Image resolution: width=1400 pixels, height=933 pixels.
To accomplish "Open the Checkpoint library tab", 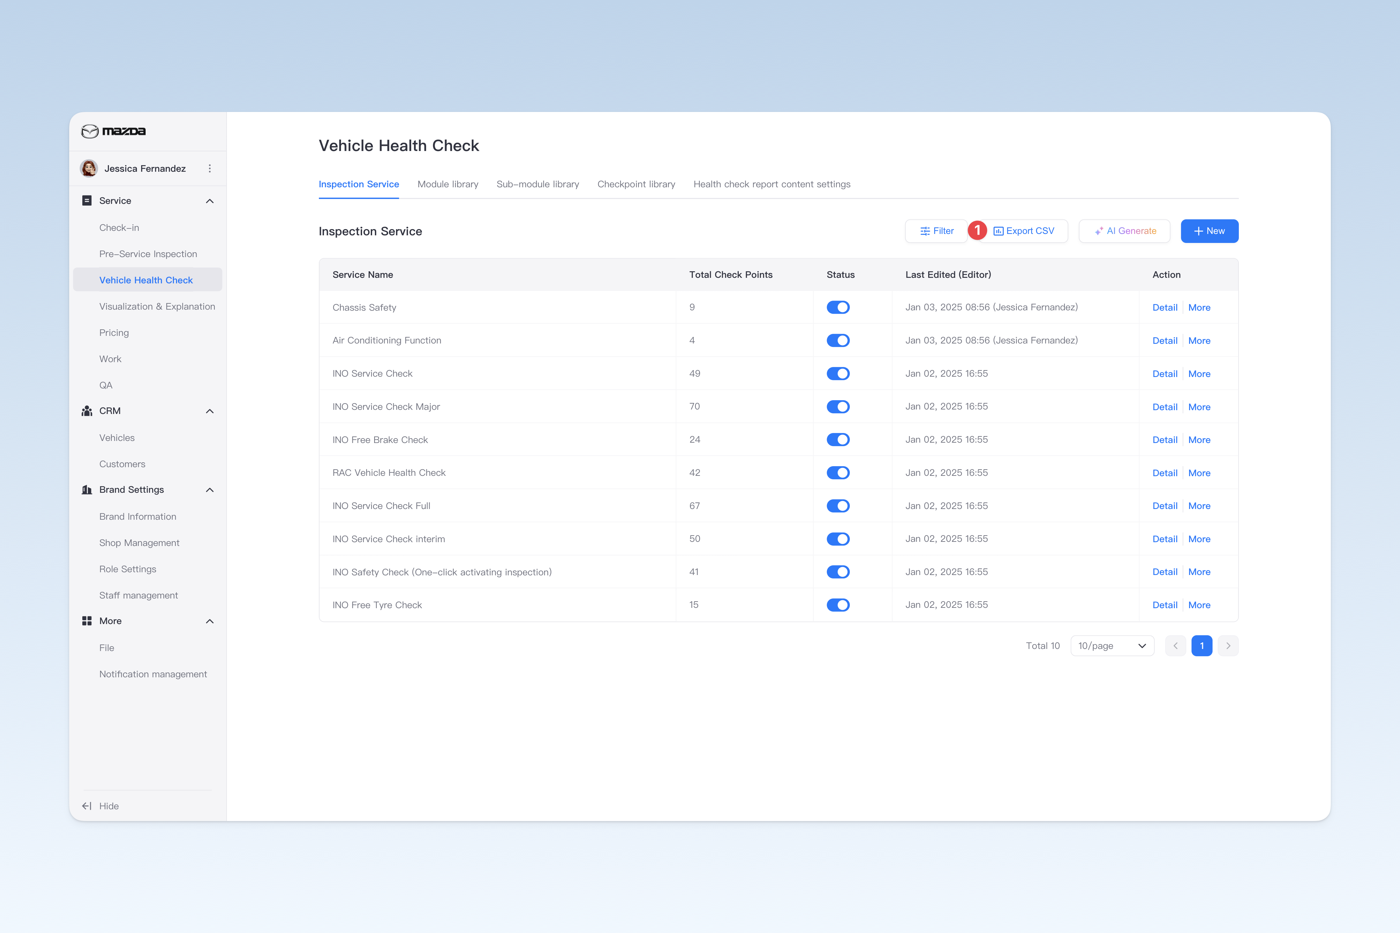I will (x=636, y=184).
